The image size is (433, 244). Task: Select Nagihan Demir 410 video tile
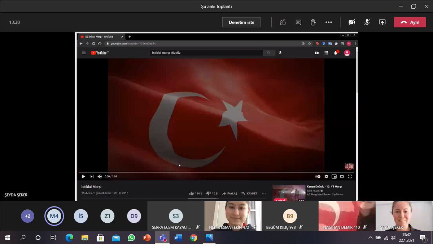coord(347,216)
